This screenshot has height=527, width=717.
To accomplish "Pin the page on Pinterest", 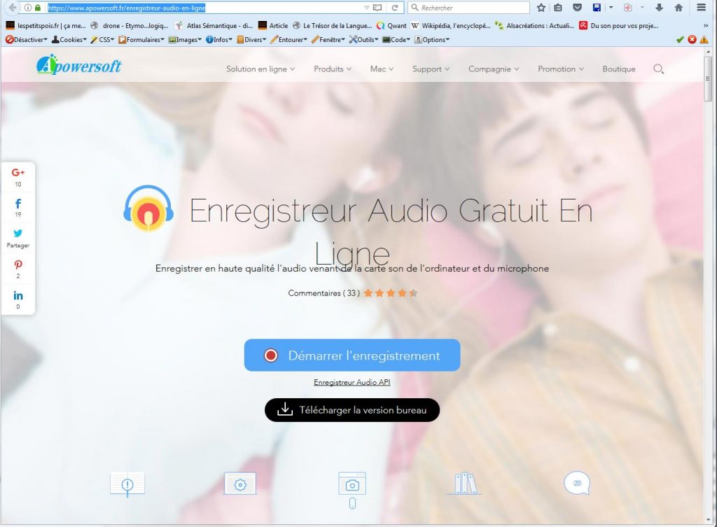I will pyautogui.click(x=18, y=269).
